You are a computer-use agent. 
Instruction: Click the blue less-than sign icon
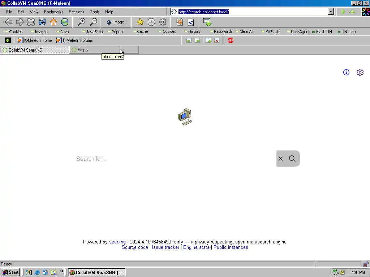click(x=191, y=22)
